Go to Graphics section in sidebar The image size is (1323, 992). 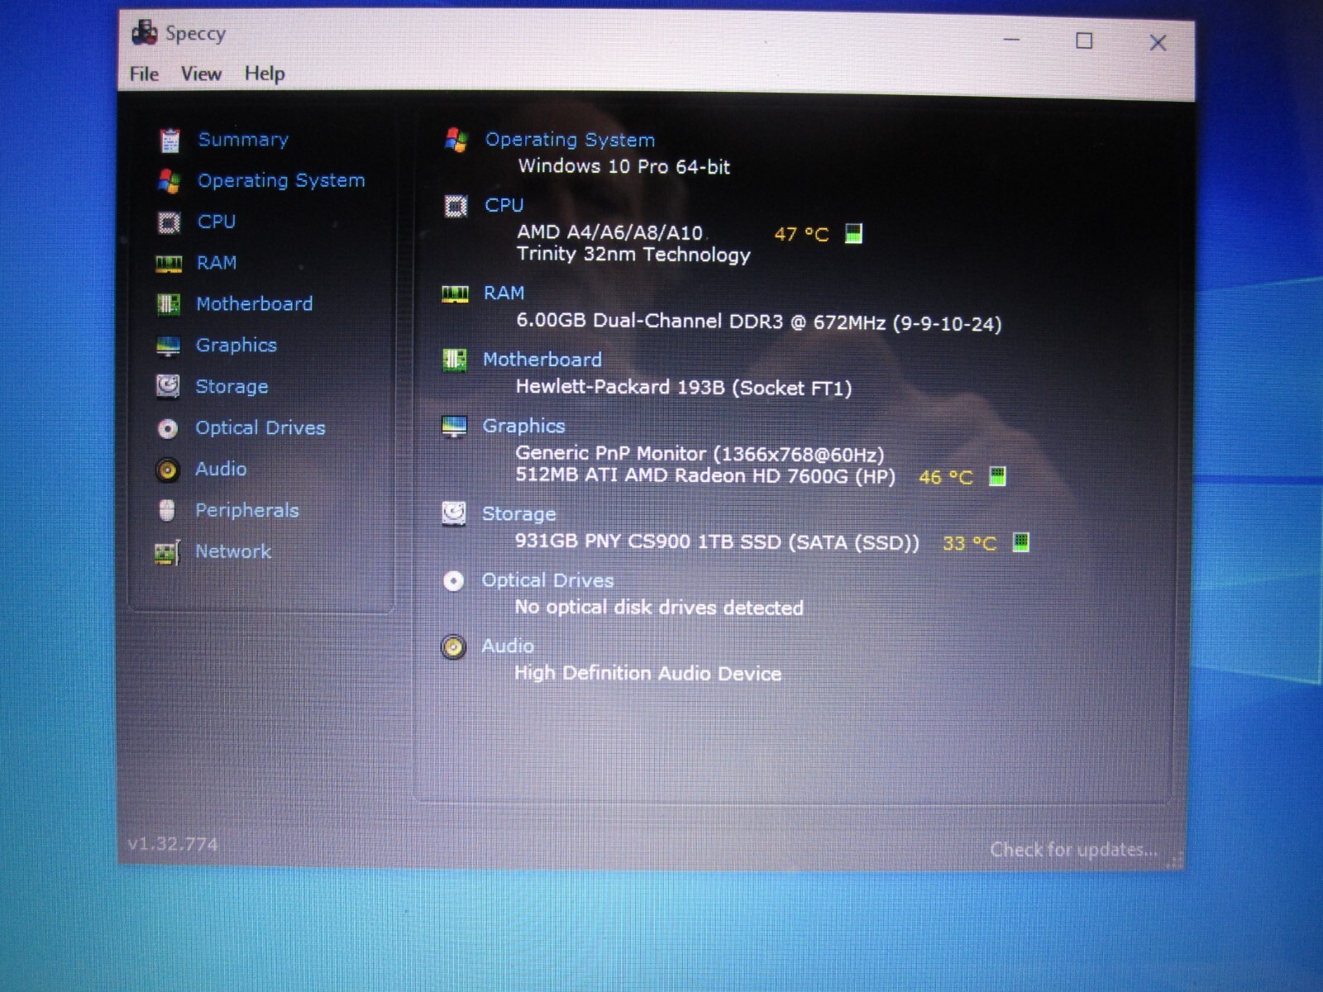point(236,346)
